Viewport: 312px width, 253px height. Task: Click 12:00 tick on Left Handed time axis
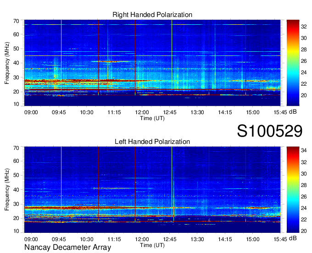(142, 239)
